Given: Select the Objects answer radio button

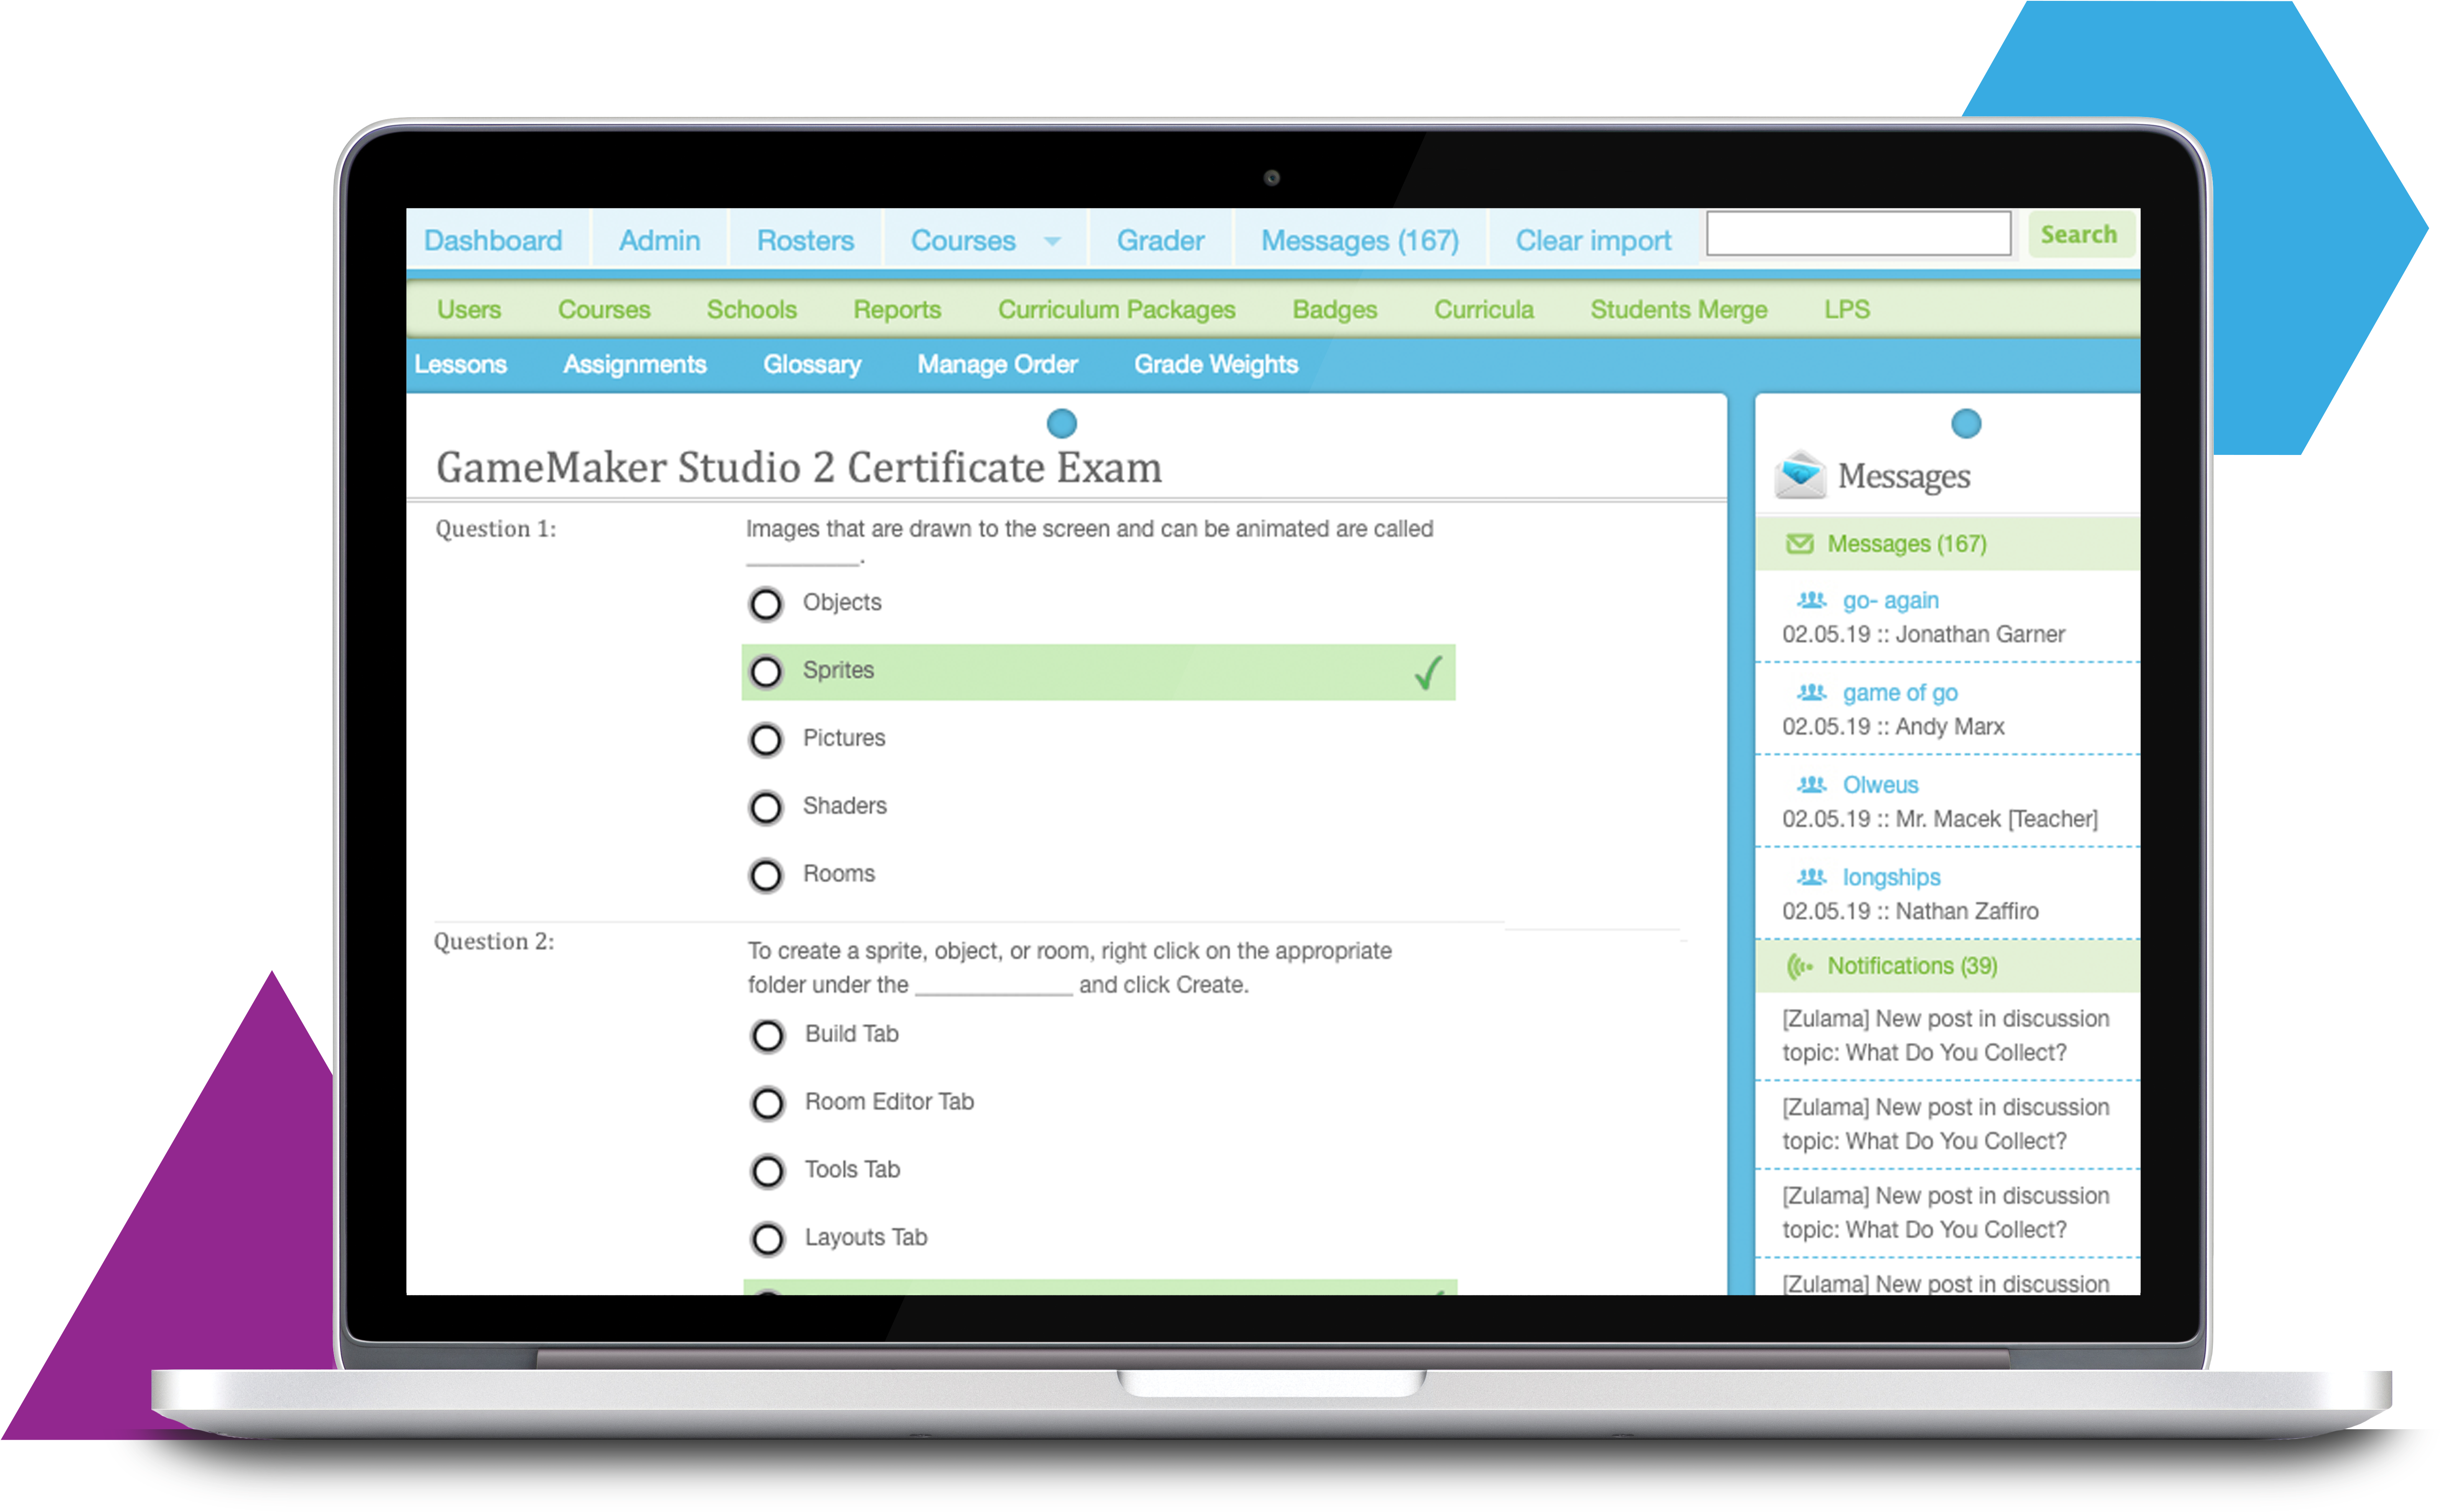Looking at the screenshot, I should [766, 604].
